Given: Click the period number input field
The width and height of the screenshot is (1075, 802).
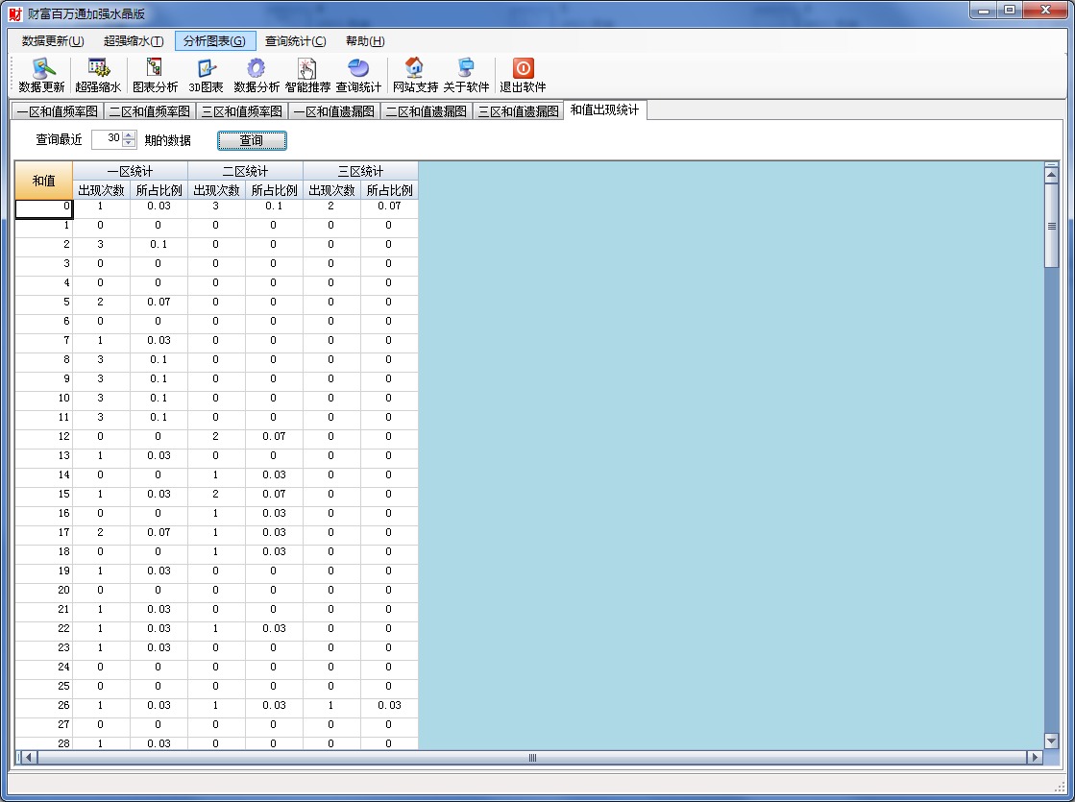Looking at the screenshot, I should [107, 139].
